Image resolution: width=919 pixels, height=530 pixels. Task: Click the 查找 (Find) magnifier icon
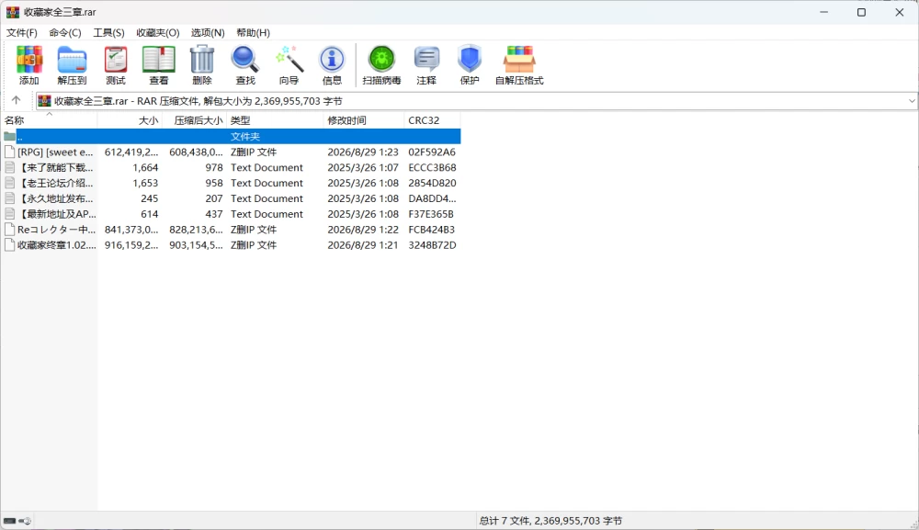pyautogui.click(x=245, y=60)
